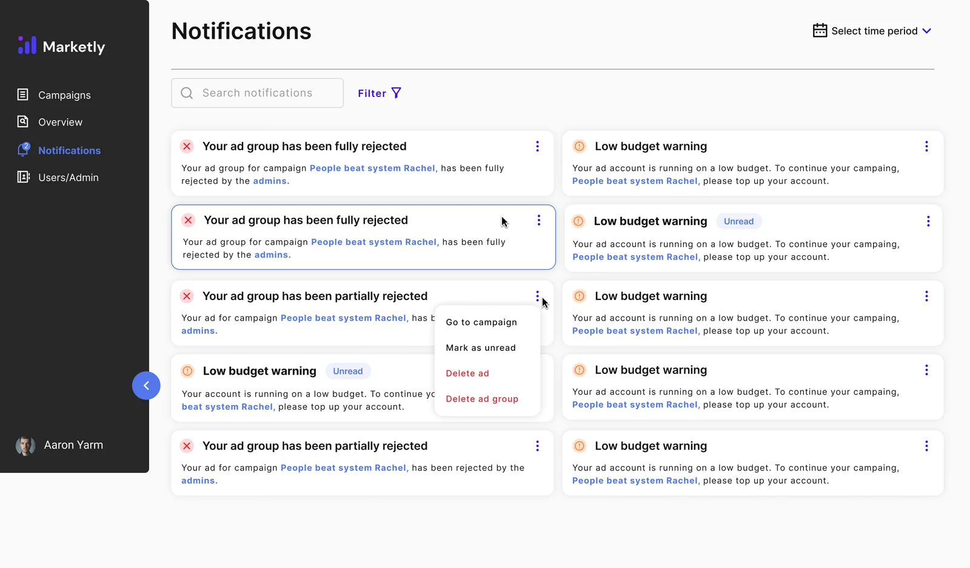Choose Delete ad from the menu

coord(467,373)
